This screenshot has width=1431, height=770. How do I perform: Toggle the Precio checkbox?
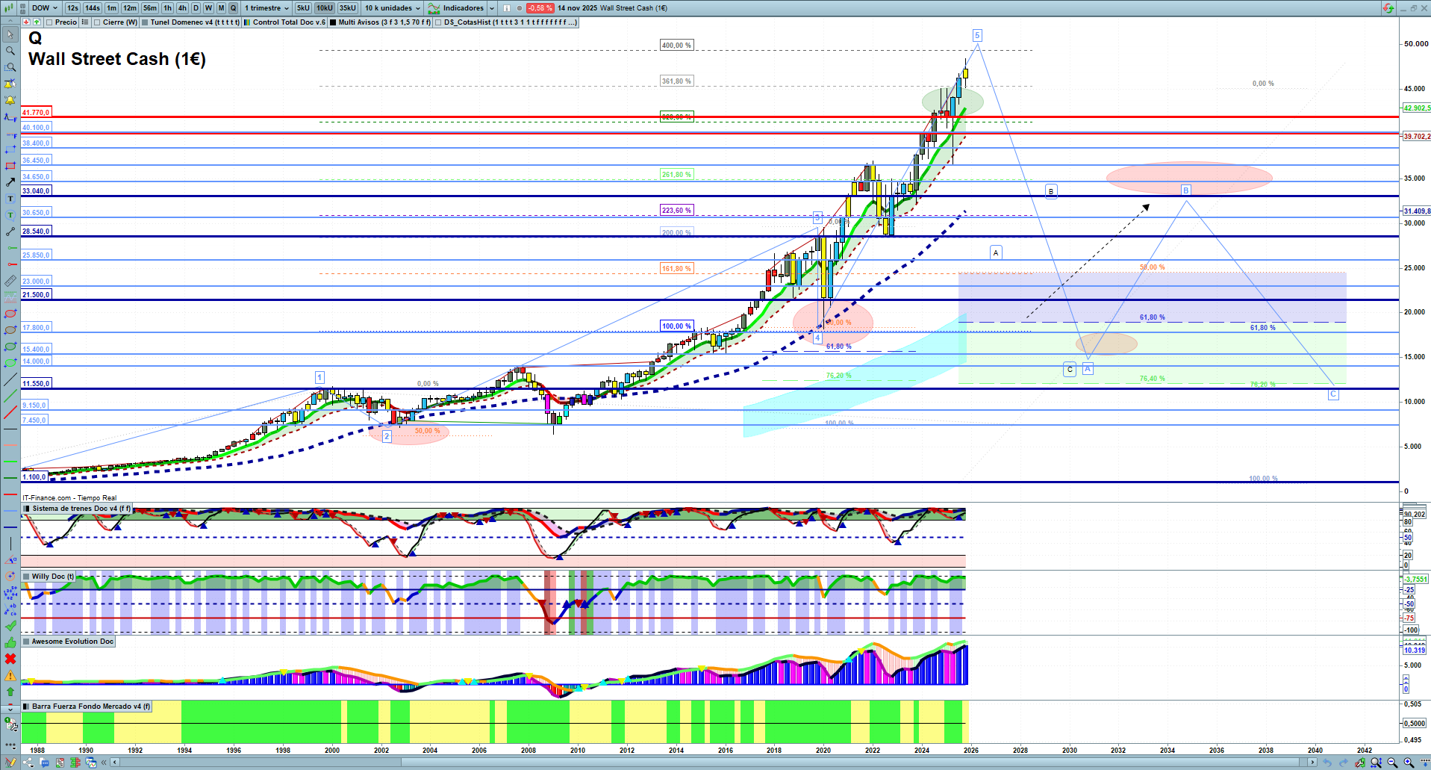click(49, 22)
